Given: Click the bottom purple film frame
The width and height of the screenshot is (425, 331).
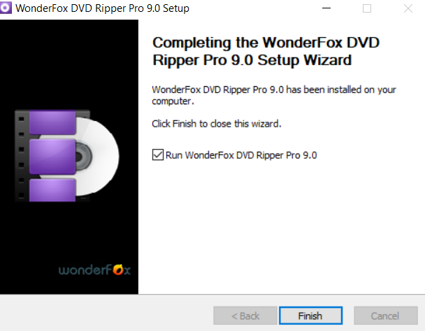Looking at the screenshot, I should click(52, 190).
